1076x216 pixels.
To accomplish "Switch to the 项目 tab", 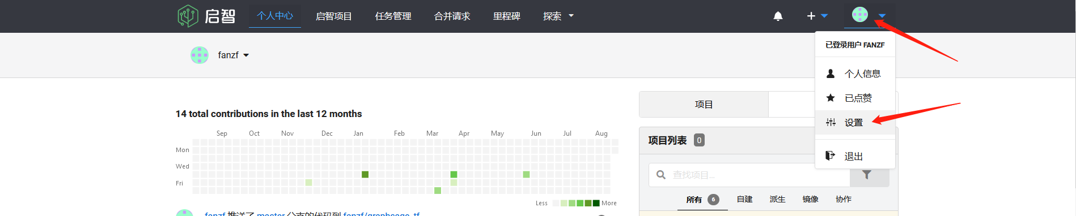I will [704, 105].
